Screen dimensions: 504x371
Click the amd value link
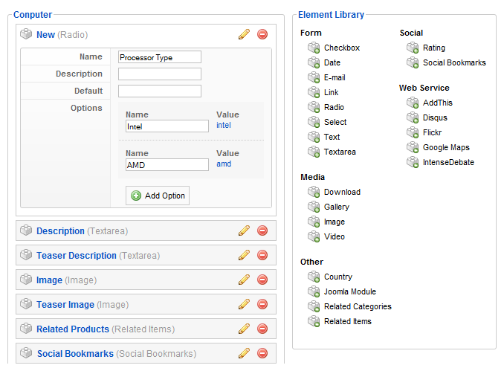point(224,164)
